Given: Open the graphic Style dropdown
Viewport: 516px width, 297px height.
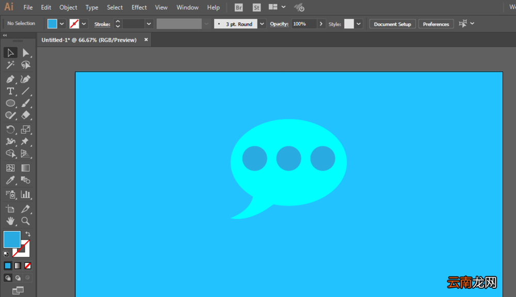Looking at the screenshot, I should coord(359,24).
